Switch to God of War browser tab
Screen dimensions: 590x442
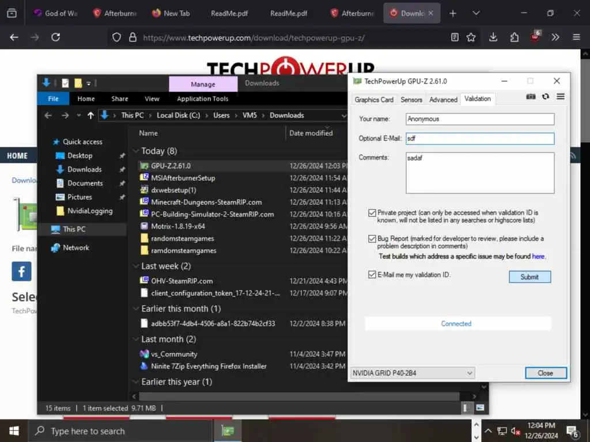tap(56, 13)
